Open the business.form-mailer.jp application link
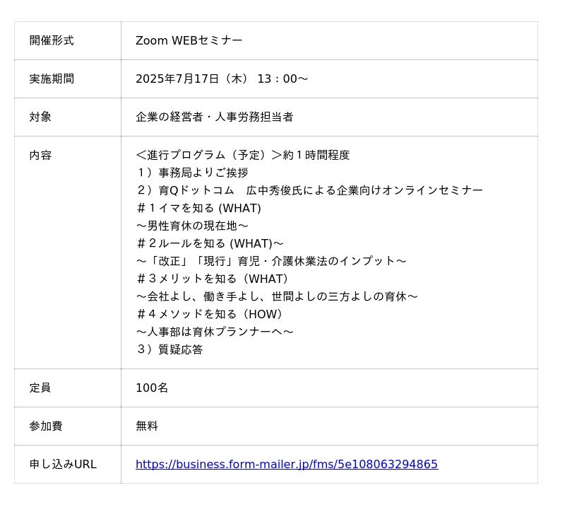565x505 pixels. (287, 464)
